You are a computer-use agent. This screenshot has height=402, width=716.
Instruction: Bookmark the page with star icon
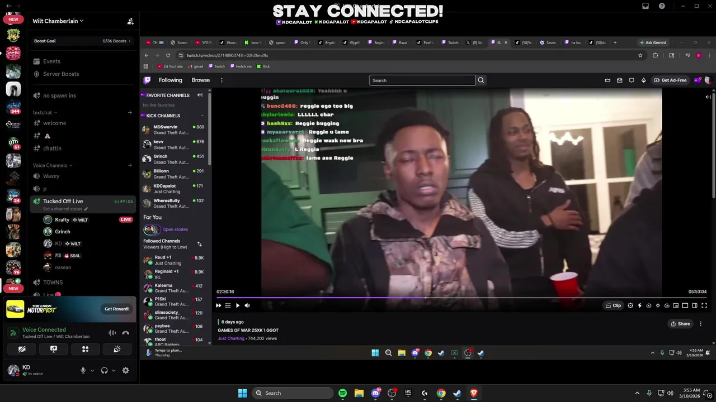click(x=640, y=55)
